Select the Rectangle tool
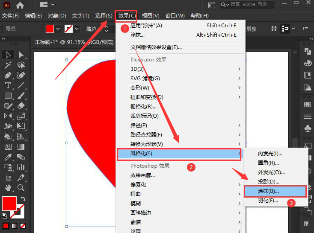The height and width of the screenshot is (233, 314). coord(8,96)
